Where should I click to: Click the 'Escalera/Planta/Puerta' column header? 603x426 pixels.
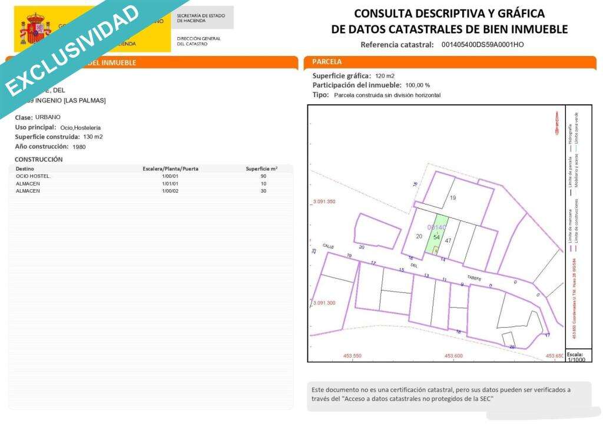[170, 169]
